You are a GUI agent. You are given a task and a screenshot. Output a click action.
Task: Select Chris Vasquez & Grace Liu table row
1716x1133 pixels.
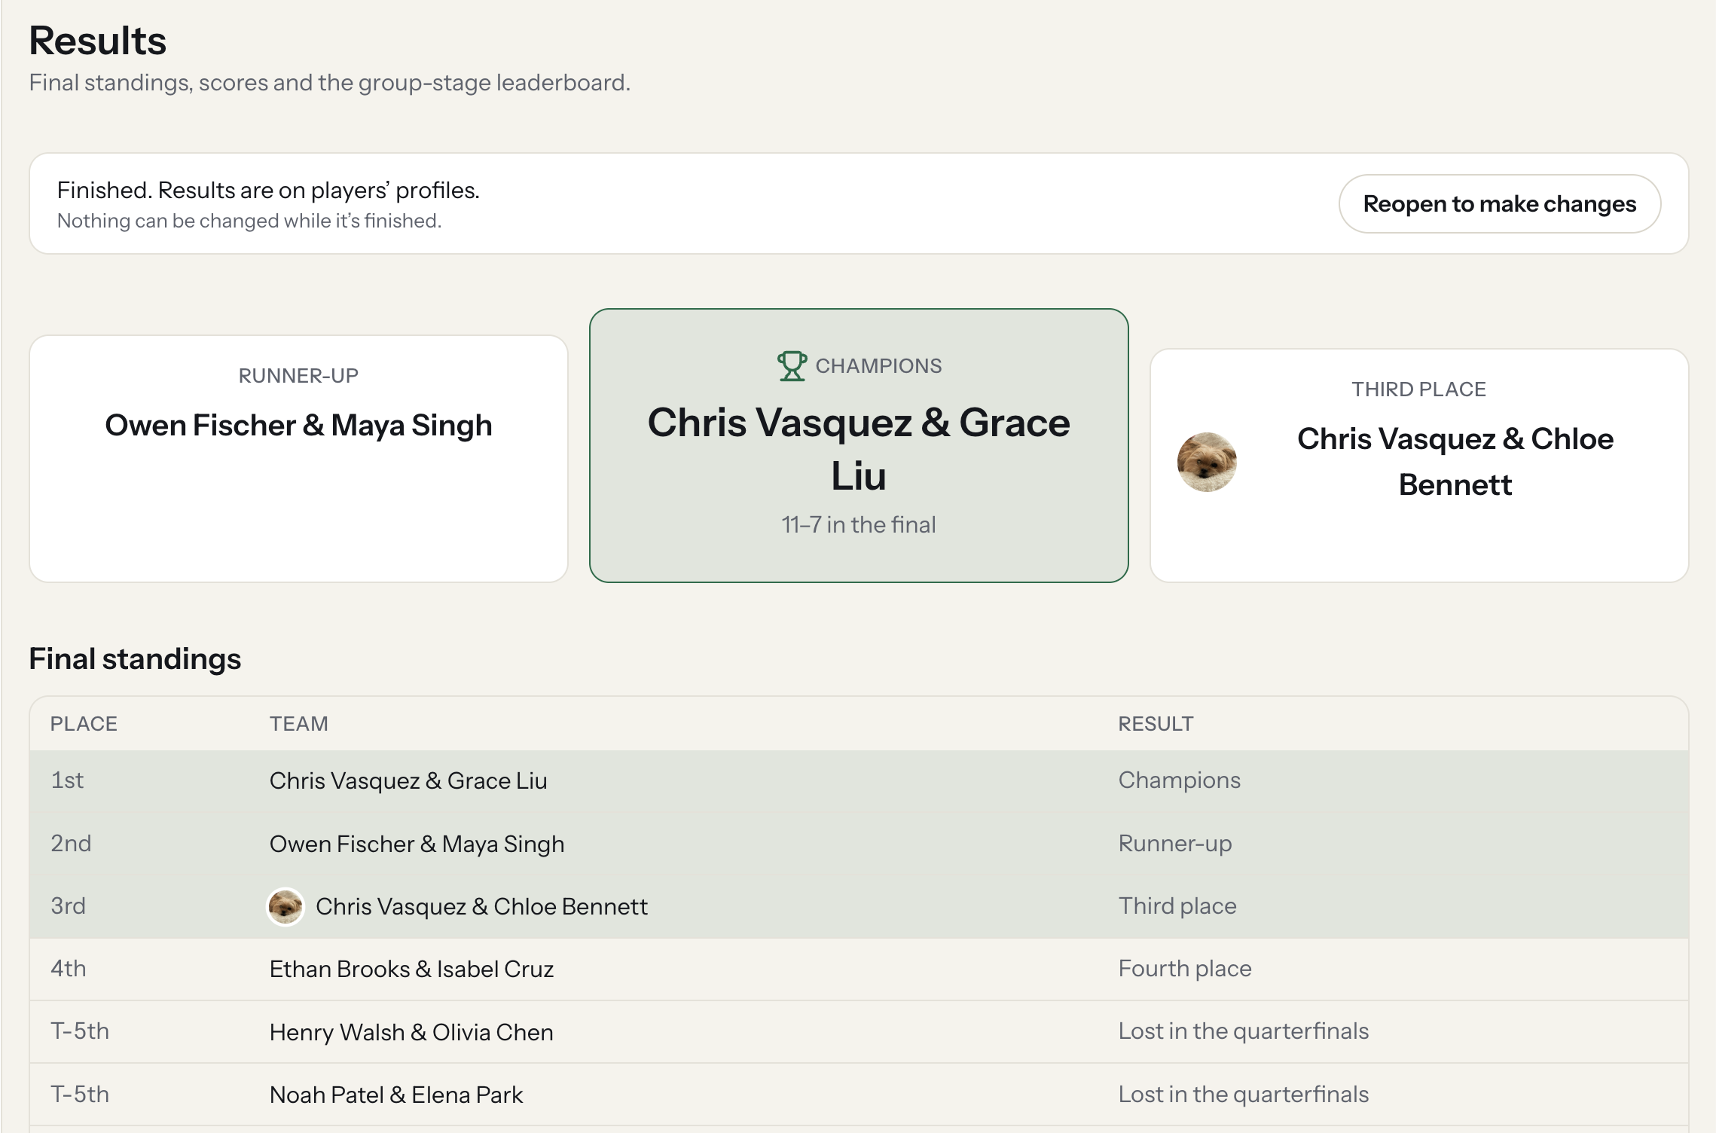[859, 780]
